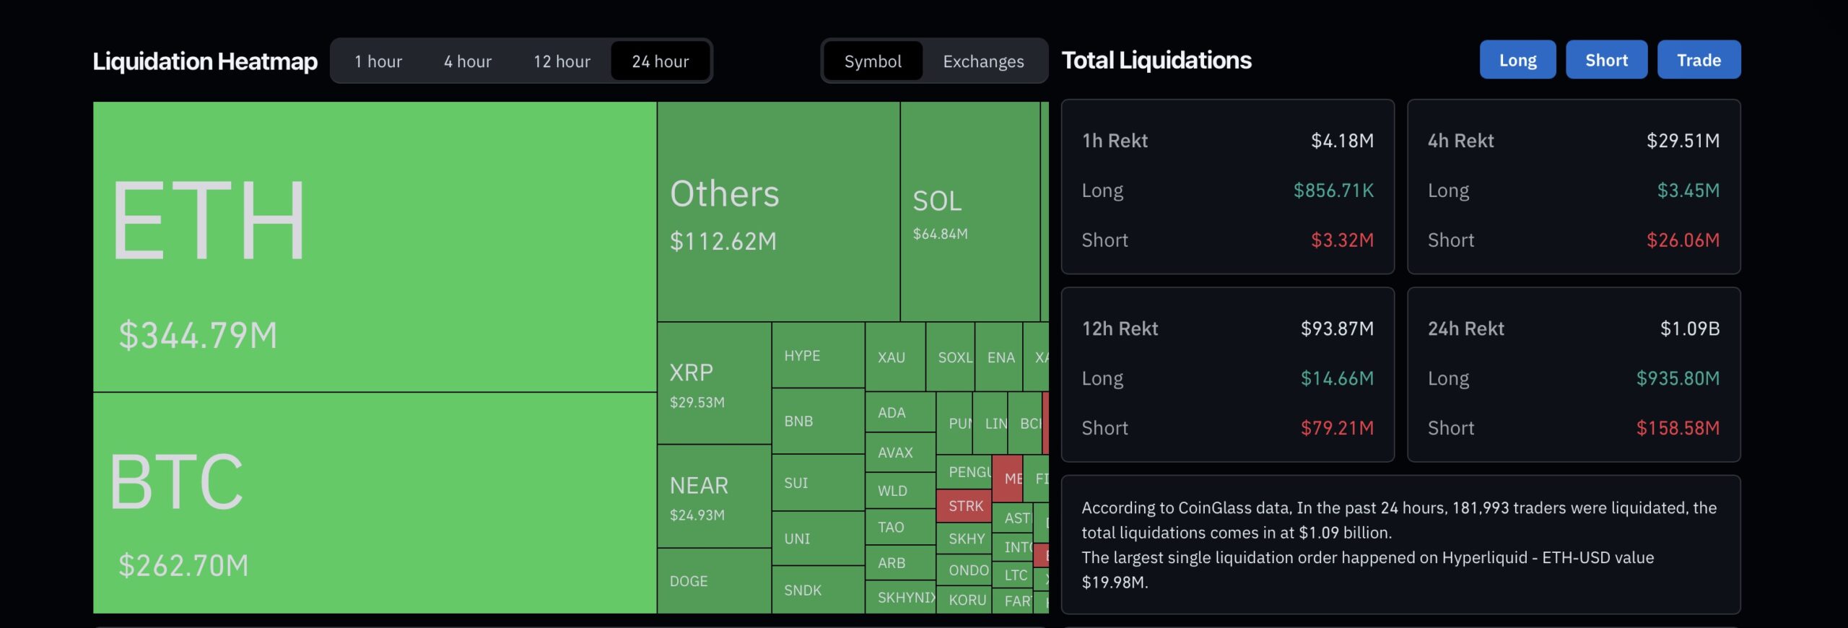Pick the DOGE heatmap tile
The image size is (1848, 628).
(x=714, y=581)
